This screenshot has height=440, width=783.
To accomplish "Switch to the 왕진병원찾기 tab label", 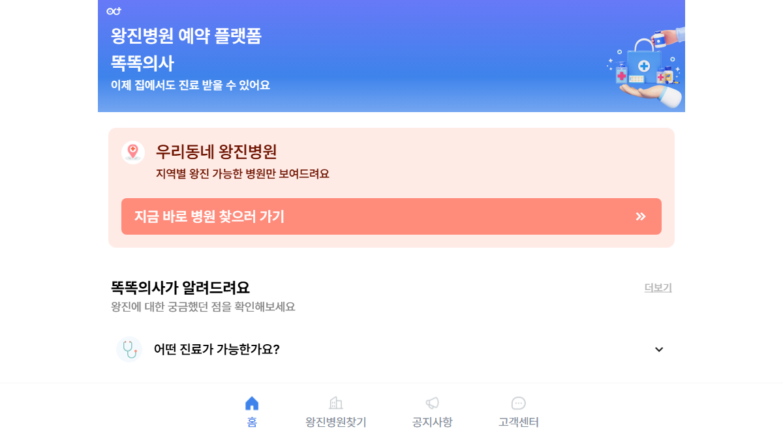I will coord(336,422).
